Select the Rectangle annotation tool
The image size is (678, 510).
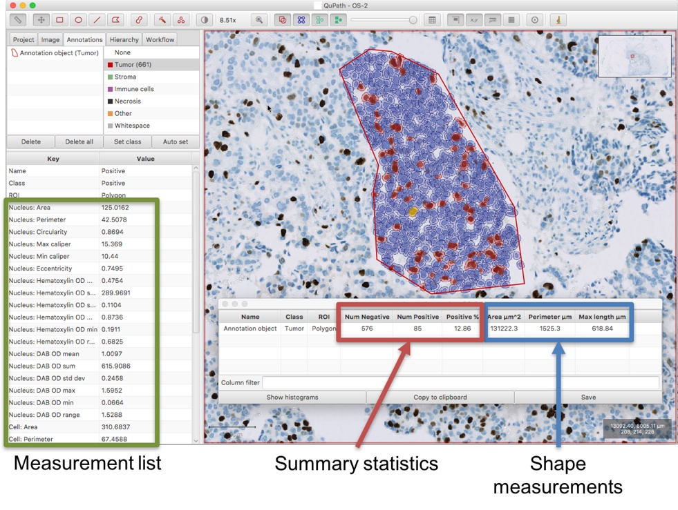[59, 20]
